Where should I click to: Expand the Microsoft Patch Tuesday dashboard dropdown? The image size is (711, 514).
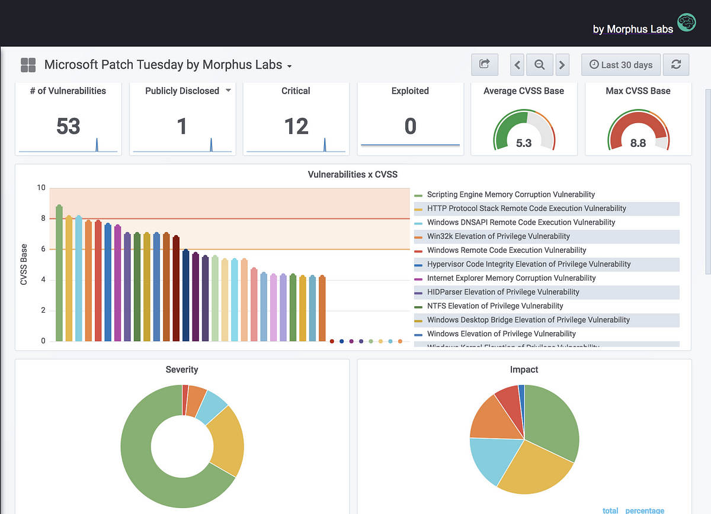(x=289, y=66)
